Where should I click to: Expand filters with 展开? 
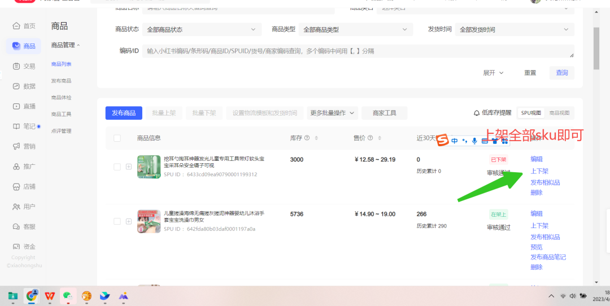click(x=493, y=73)
